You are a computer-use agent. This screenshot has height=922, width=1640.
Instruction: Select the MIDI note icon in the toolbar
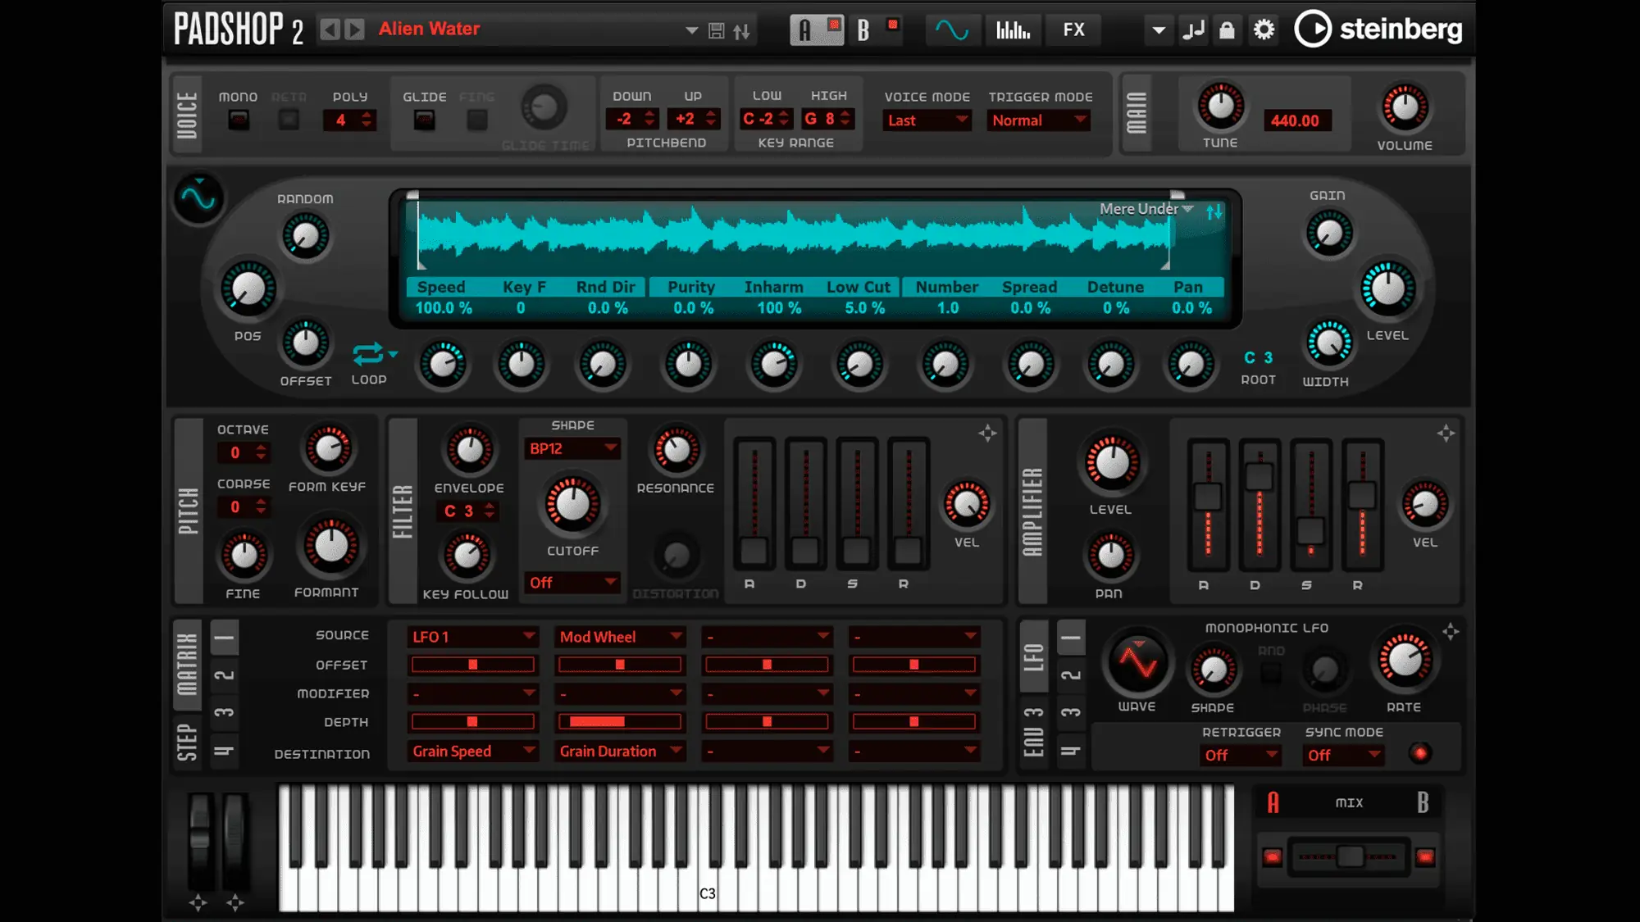tap(1194, 30)
